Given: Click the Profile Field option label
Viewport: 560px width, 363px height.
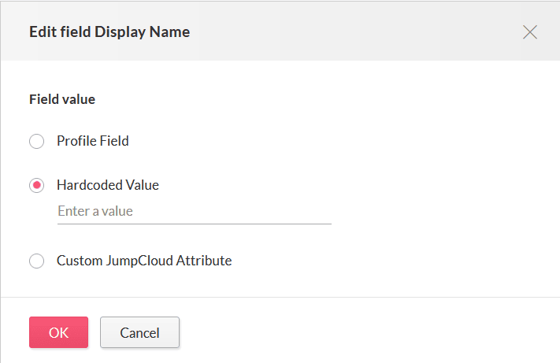Looking at the screenshot, I should coord(93,142).
